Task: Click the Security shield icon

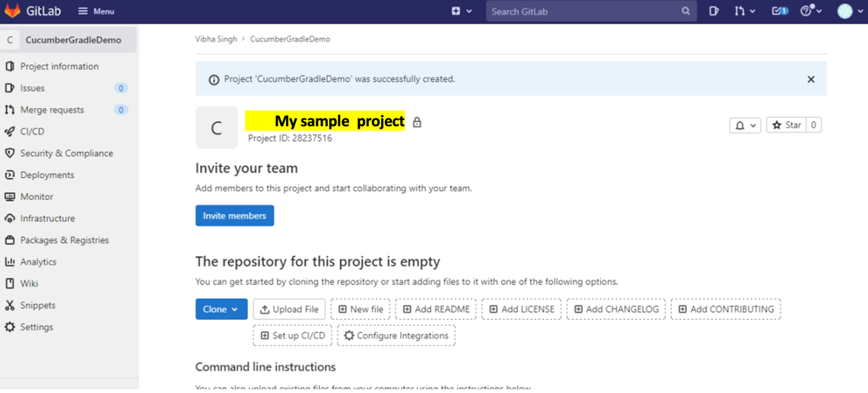Action: pyautogui.click(x=9, y=154)
